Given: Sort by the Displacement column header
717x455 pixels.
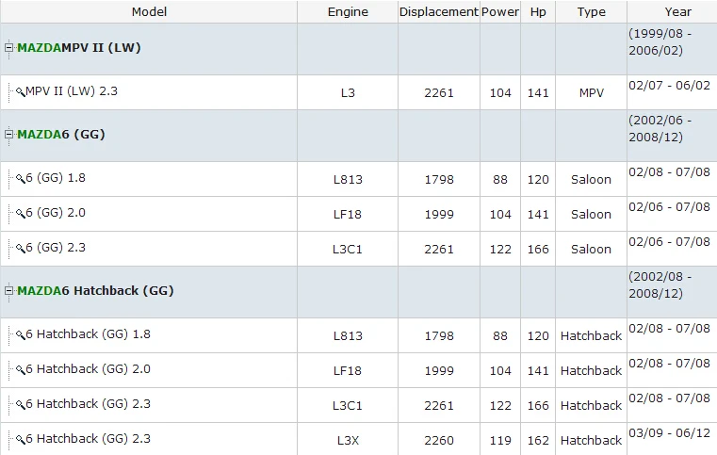Looking at the screenshot, I should [438, 12].
